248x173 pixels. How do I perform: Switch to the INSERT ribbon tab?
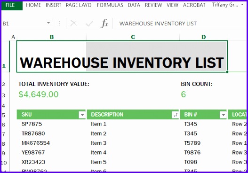[53, 5]
